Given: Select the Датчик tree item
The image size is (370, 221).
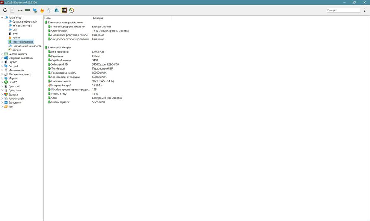Looking at the screenshot, I should [17, 50].
